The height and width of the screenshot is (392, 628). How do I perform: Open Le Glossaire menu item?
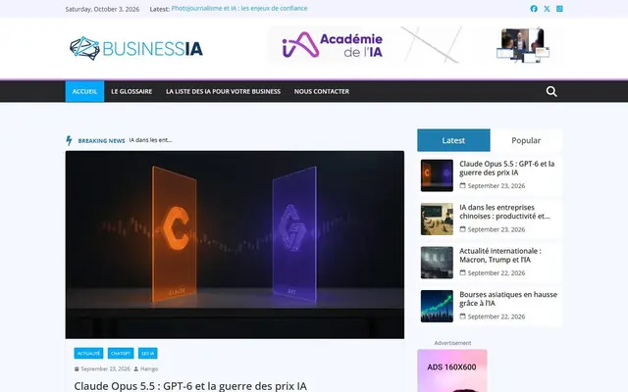[131, 91]
